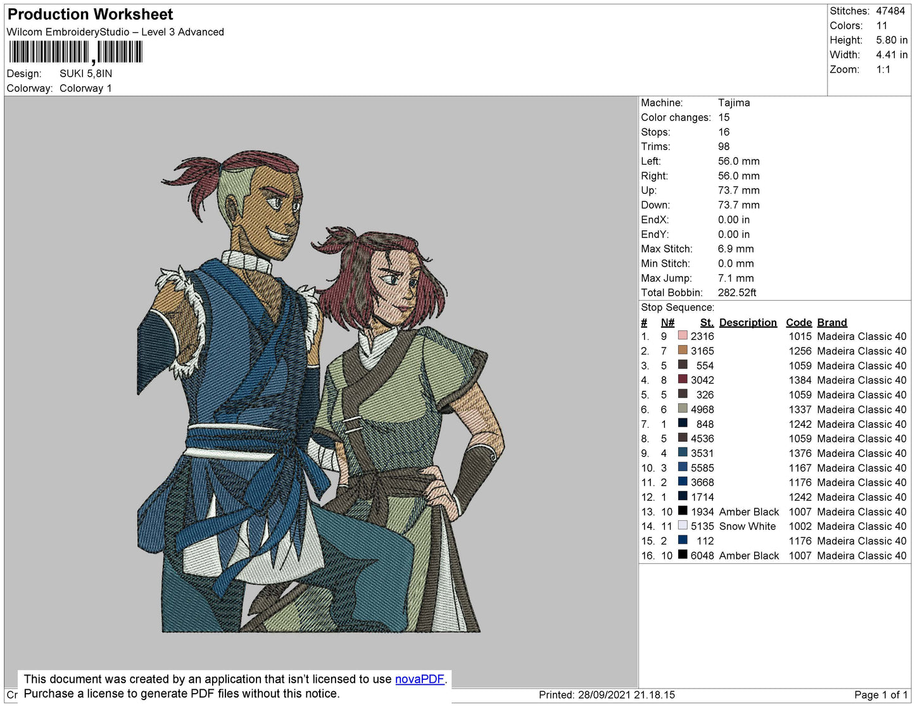Image resolution: width=915 pixels, height=707 pixels.
Task: Click the steel blue swatch in stop row 9
Action: pos(683,453)
